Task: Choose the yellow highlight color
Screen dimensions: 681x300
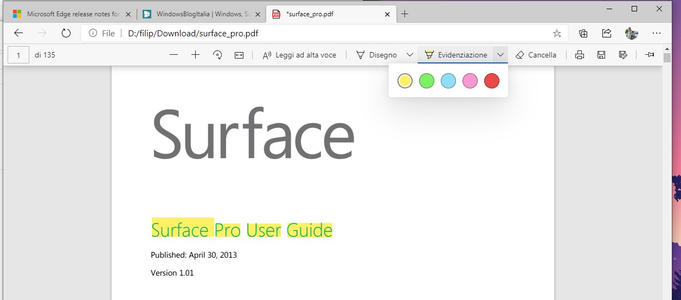Action: click(405, 81)
